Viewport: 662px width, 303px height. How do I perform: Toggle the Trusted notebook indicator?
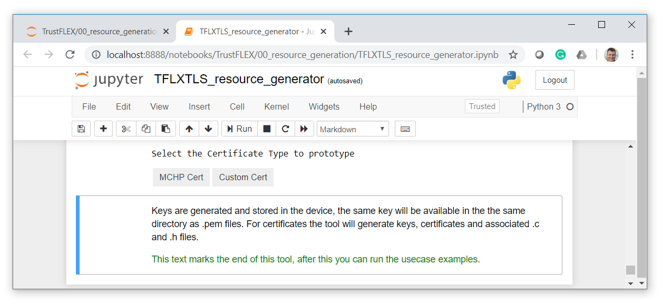[x=482, y=106]
